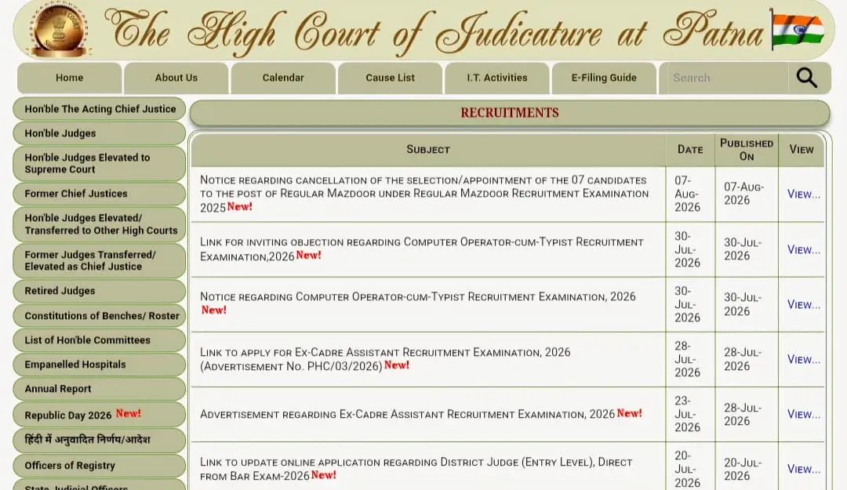Click the RECRUITMENTS heading banner

pos(510,113)
